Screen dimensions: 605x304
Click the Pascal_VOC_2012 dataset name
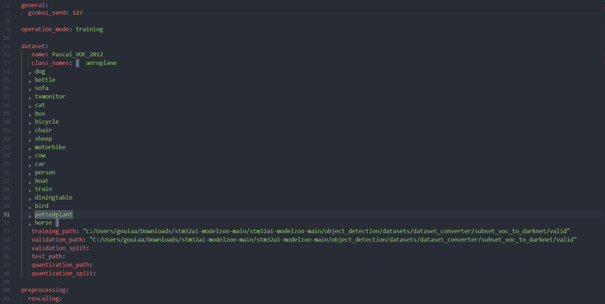[77, 55]
